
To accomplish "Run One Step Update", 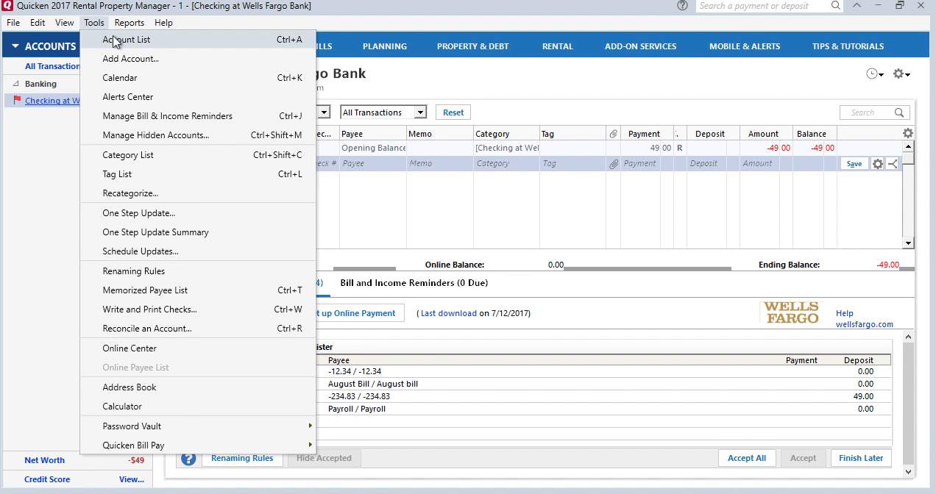I will point(198,213).
